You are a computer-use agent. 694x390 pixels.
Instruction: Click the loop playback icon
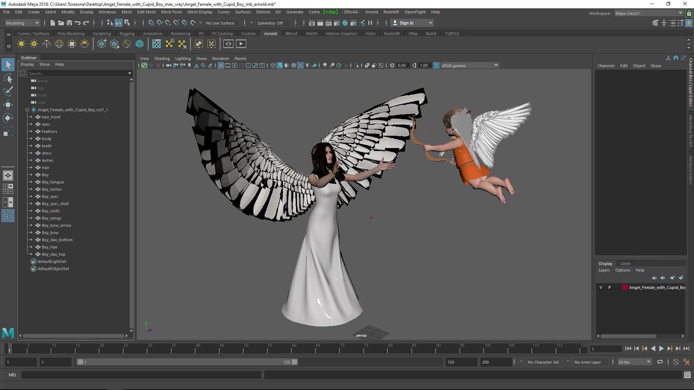(660, 362)
